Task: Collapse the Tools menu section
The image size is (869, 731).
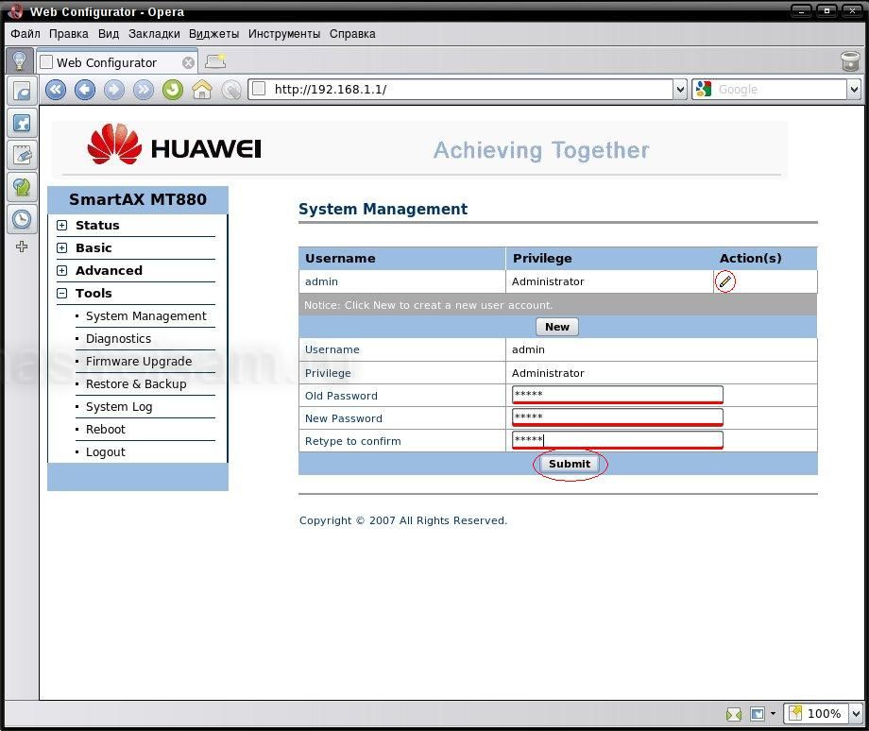Action: pyautogui.click(x=62, y=293)
